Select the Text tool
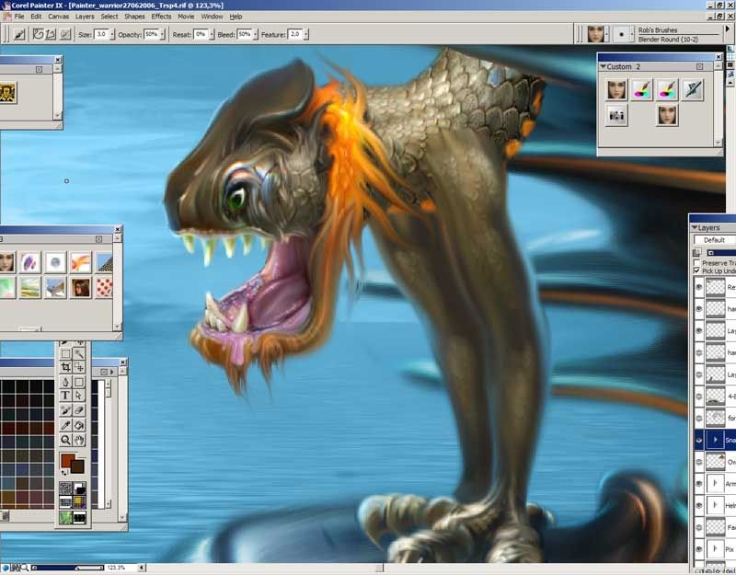Screen dimensions: 736x575 pyautogui.click(x=66, y=397)
